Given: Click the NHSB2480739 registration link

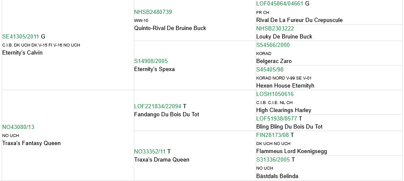Looking at the screenshot, I should pyautogui.click(x=153, y=12).
